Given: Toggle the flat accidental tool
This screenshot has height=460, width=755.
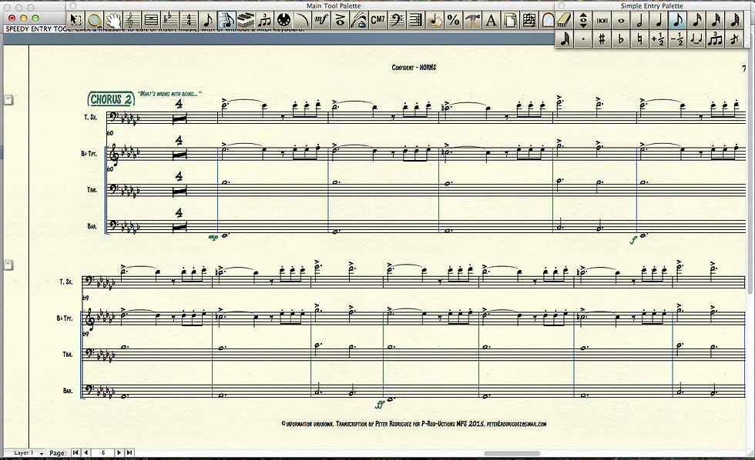Looking at the screenshot, I should click(x=621, y=39).
